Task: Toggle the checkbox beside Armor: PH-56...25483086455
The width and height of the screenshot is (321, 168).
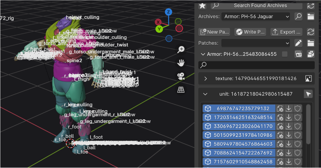Action: pyautogui.click(x=285, y=54)
